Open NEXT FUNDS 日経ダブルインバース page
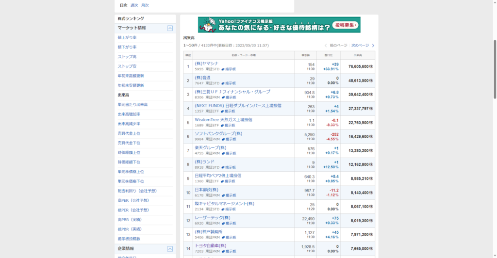The width and height of the screenshot is (497, 258). (238, 106)
